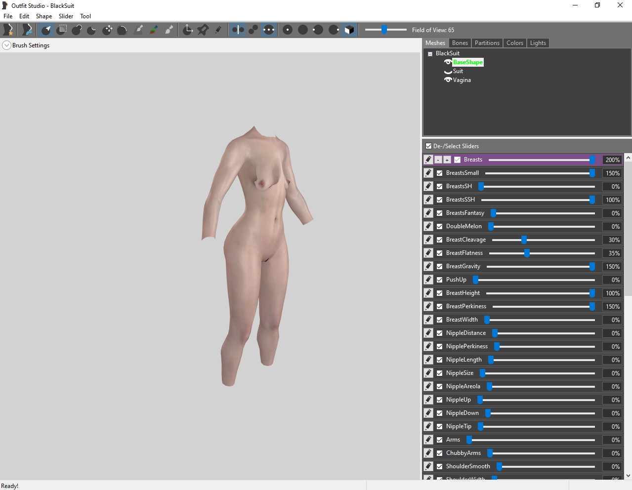Screen dimensions: 632x490
Task: Click the sphere with right dot preset
Action: [334, 30]
